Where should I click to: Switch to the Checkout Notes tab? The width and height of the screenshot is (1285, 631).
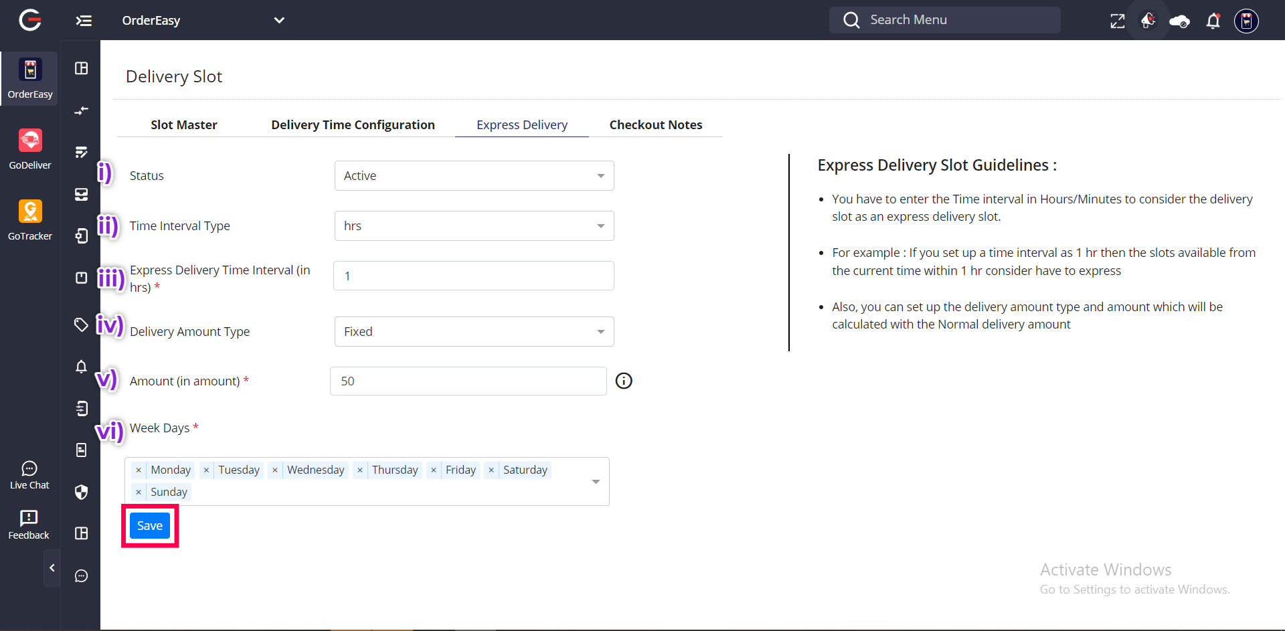(x=655, y=125)
